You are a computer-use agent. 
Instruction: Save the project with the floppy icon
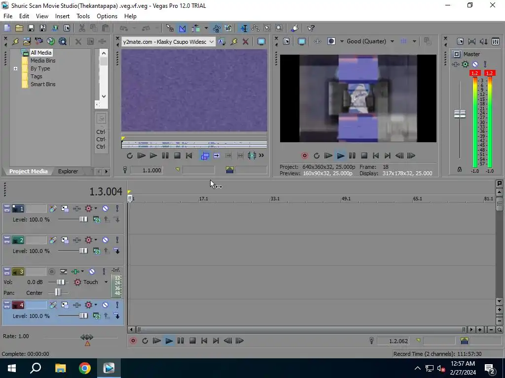coord(31,28)
